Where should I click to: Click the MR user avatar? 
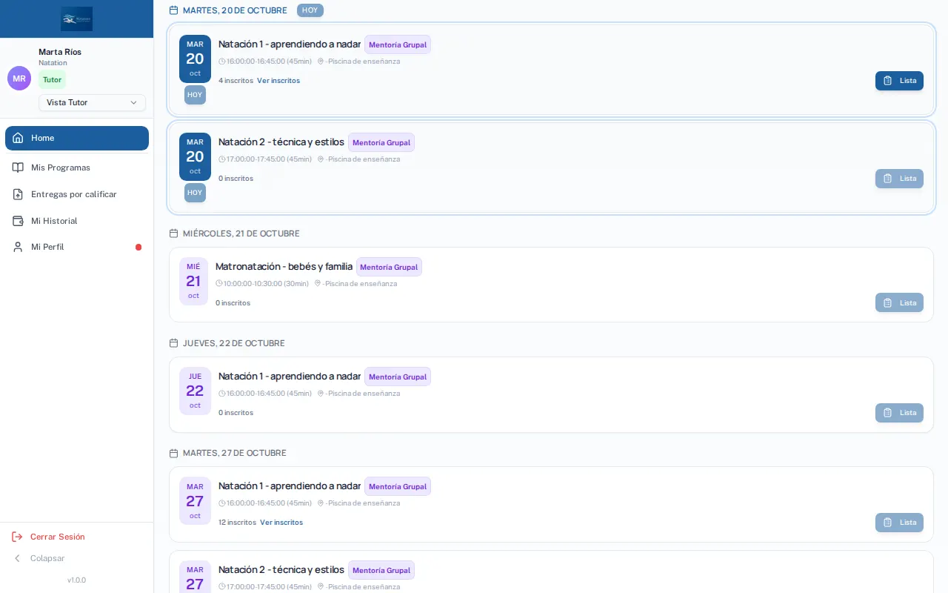19,79
